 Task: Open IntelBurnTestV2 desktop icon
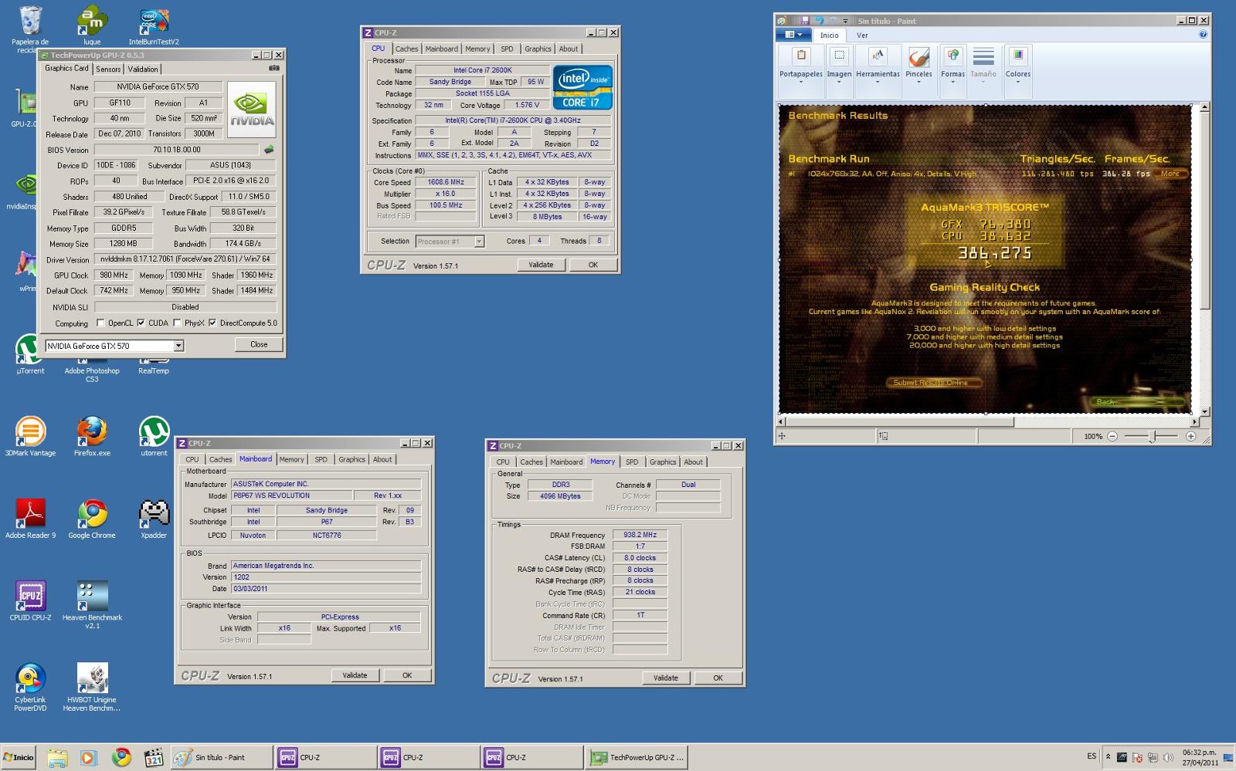pyautogui.click(x=154, y=26)
